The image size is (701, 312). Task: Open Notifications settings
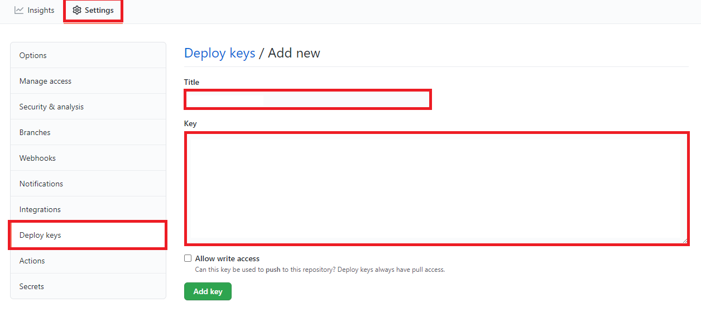coord(88,184)
